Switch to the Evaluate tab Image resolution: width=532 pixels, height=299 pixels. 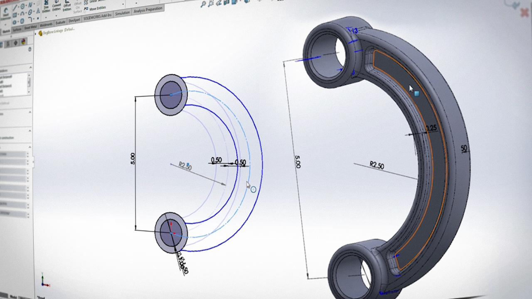60,22
